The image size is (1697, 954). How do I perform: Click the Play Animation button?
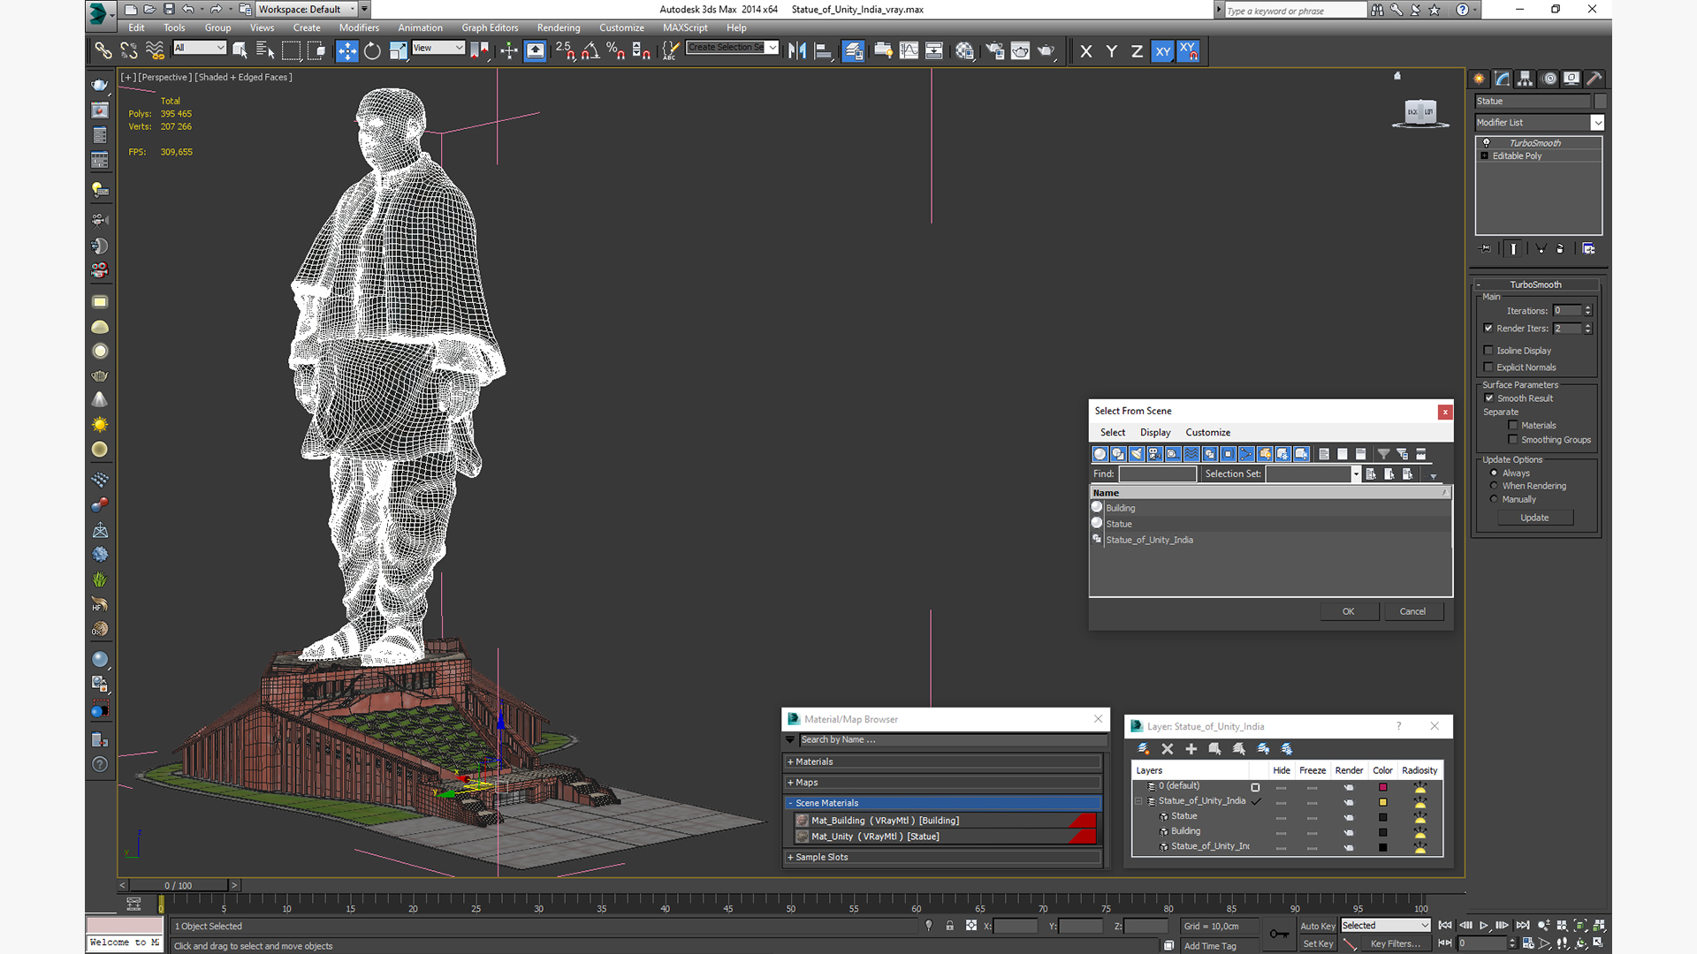[x=1484, y=926]
